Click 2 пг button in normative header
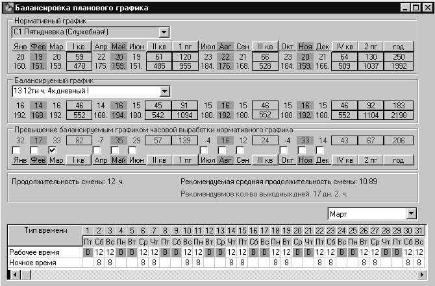The height and width of the screenshot is (286, 435). point(371,47)
